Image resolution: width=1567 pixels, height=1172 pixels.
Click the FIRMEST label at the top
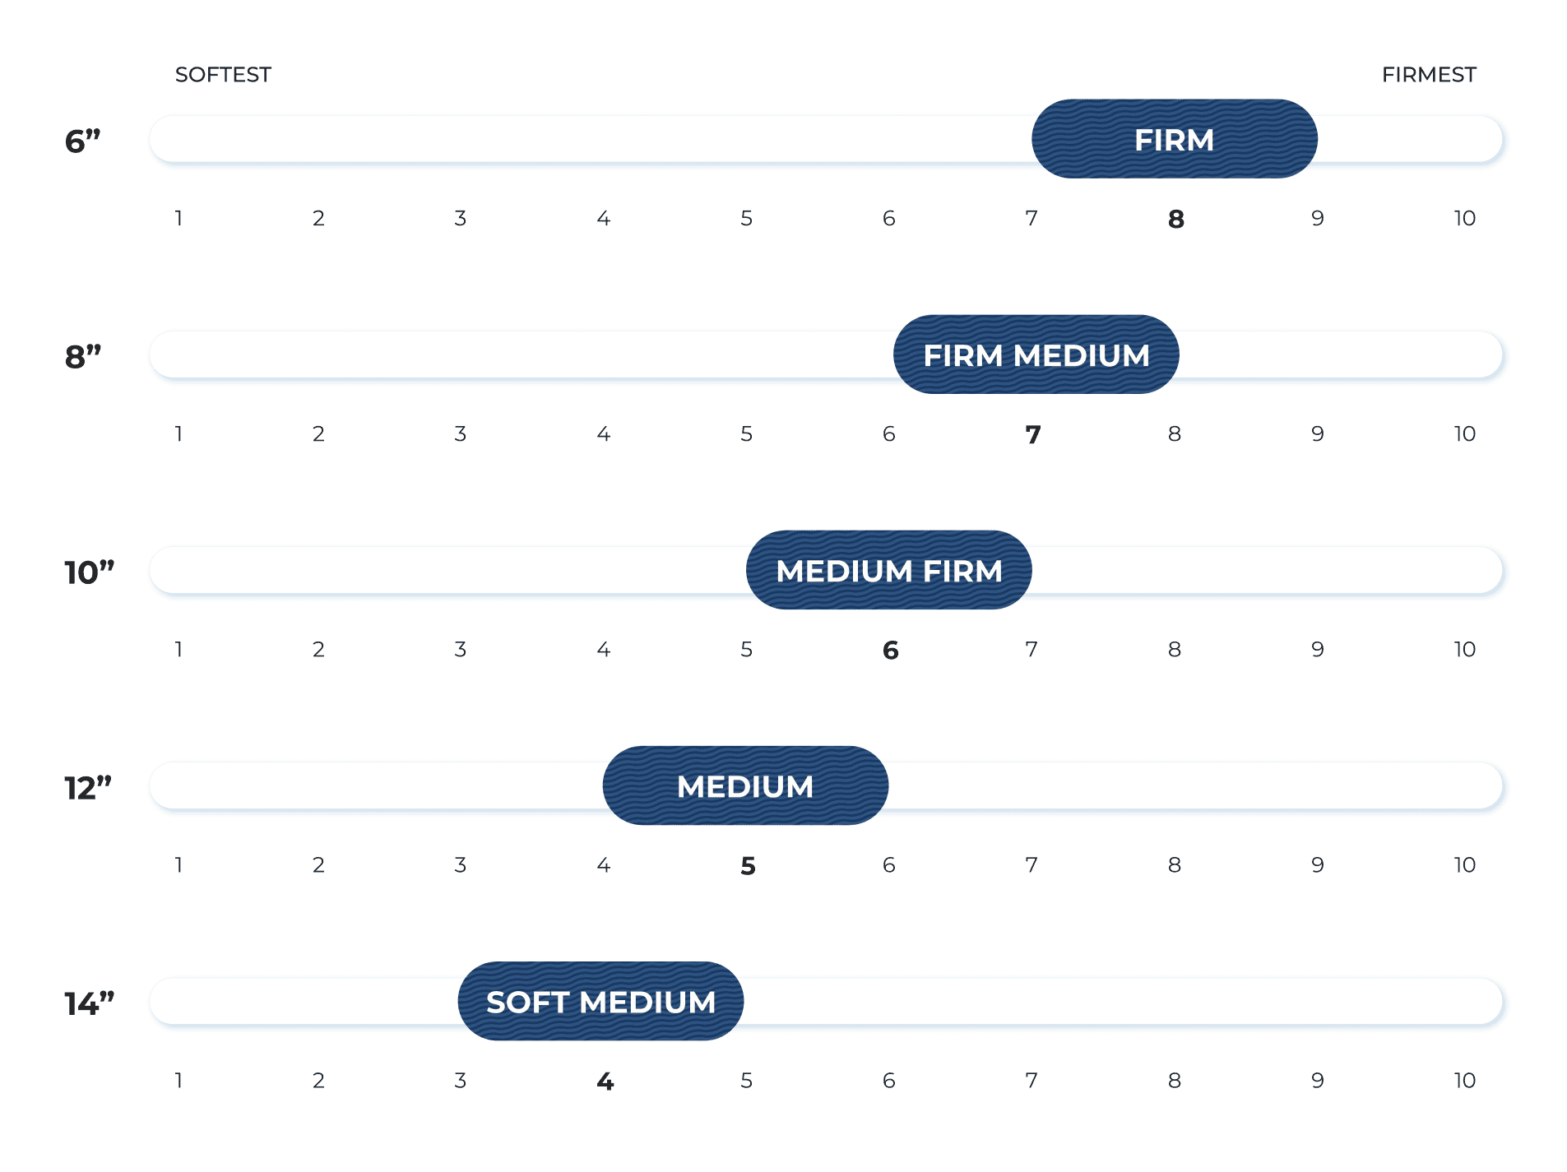coord(1428,75)
